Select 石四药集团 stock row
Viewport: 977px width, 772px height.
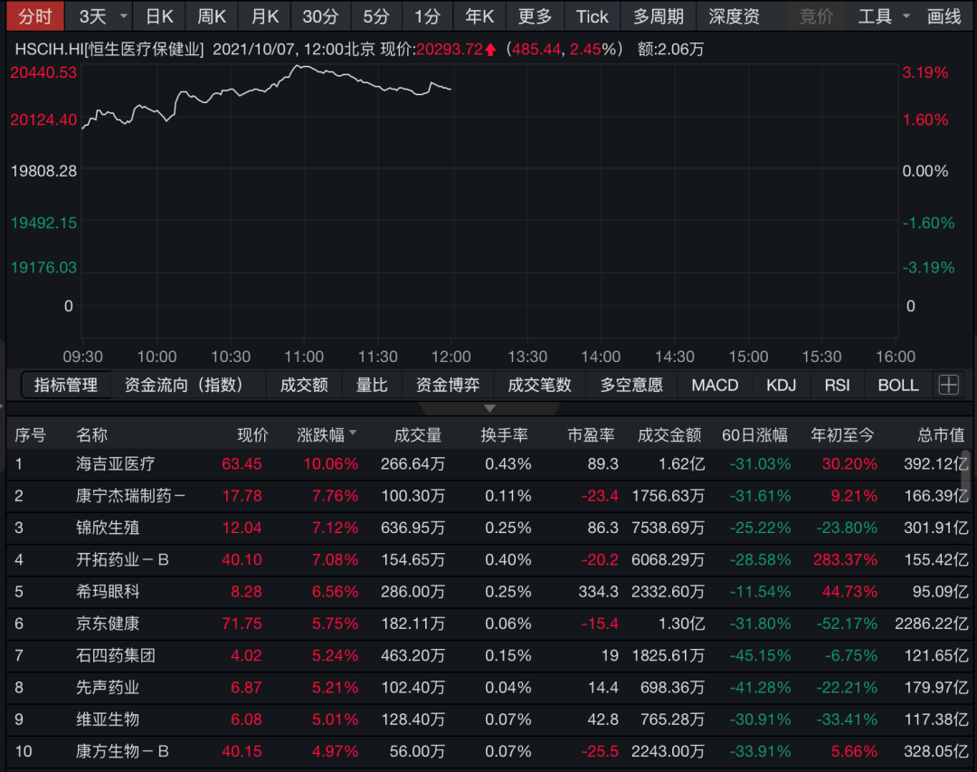tap(488, 655)
